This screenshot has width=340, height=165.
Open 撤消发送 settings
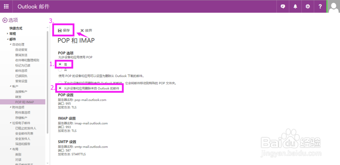click(x=21, y=55)
